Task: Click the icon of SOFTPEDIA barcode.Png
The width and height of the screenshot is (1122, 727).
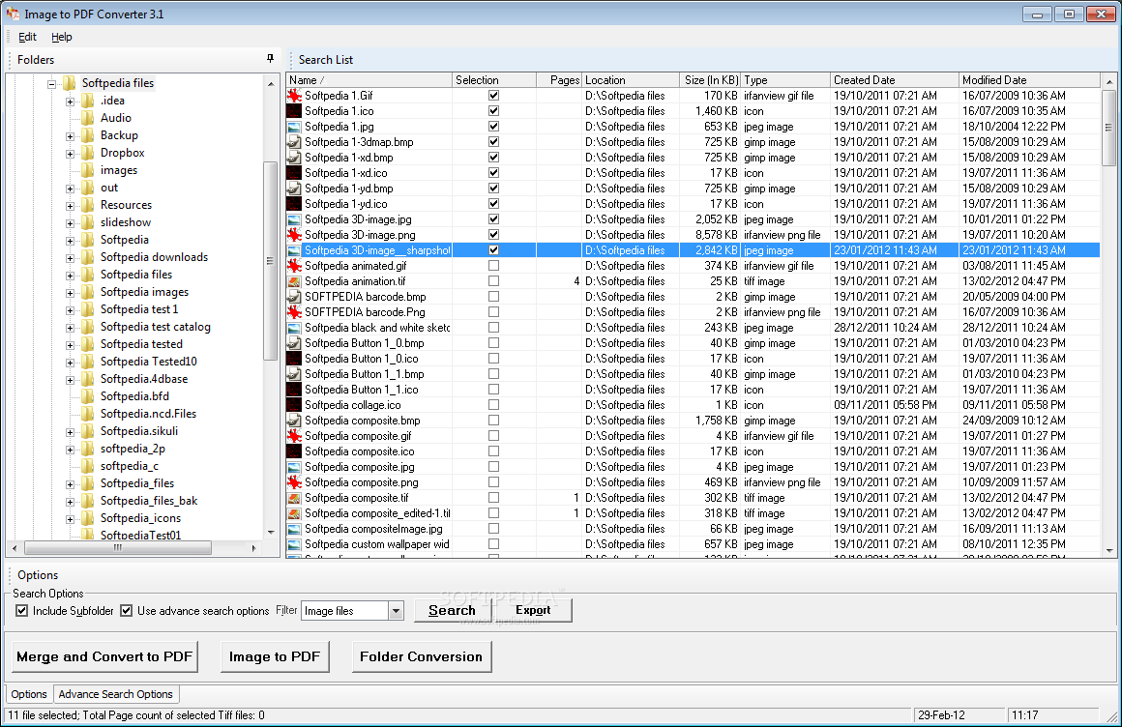Action: tap(293, 312)
